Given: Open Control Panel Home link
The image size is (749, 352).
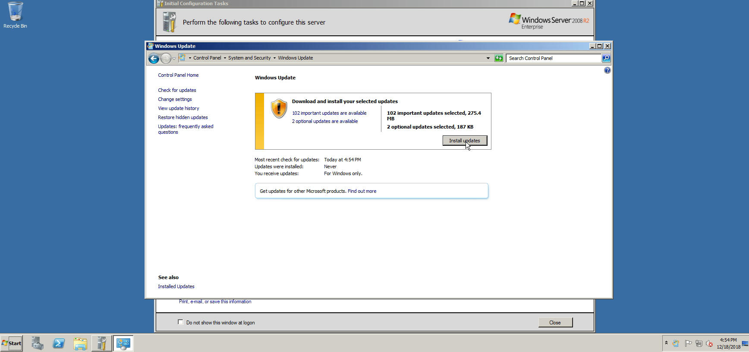Looking at the screenshot, I should [178, 75].
